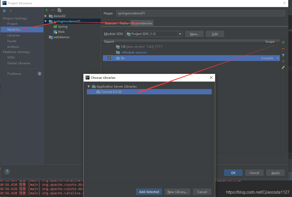Open the Module SDK dropdown

coord(180,34)
